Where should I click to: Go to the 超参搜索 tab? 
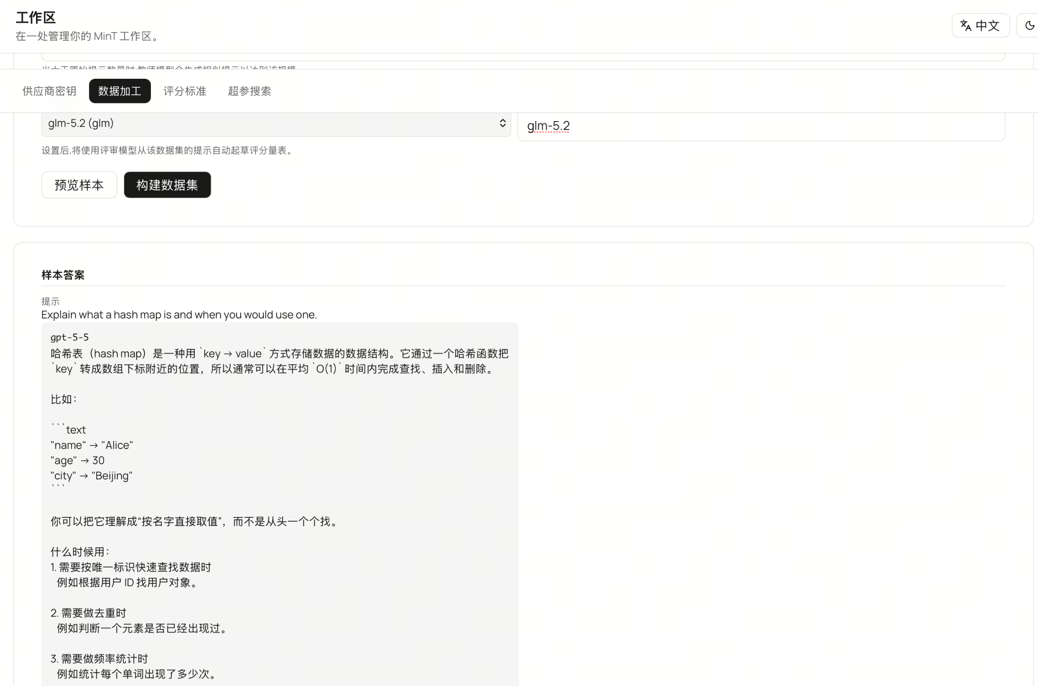point(250,91)
